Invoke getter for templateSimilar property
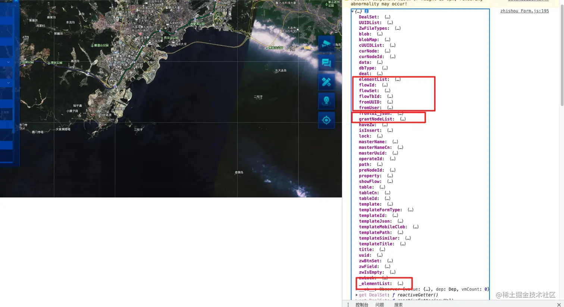564x307 pixels. (x=408, y=238)
